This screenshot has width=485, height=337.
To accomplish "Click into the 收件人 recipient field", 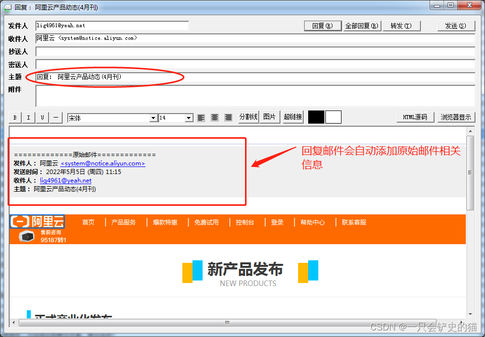I will (x=255, y=38).
